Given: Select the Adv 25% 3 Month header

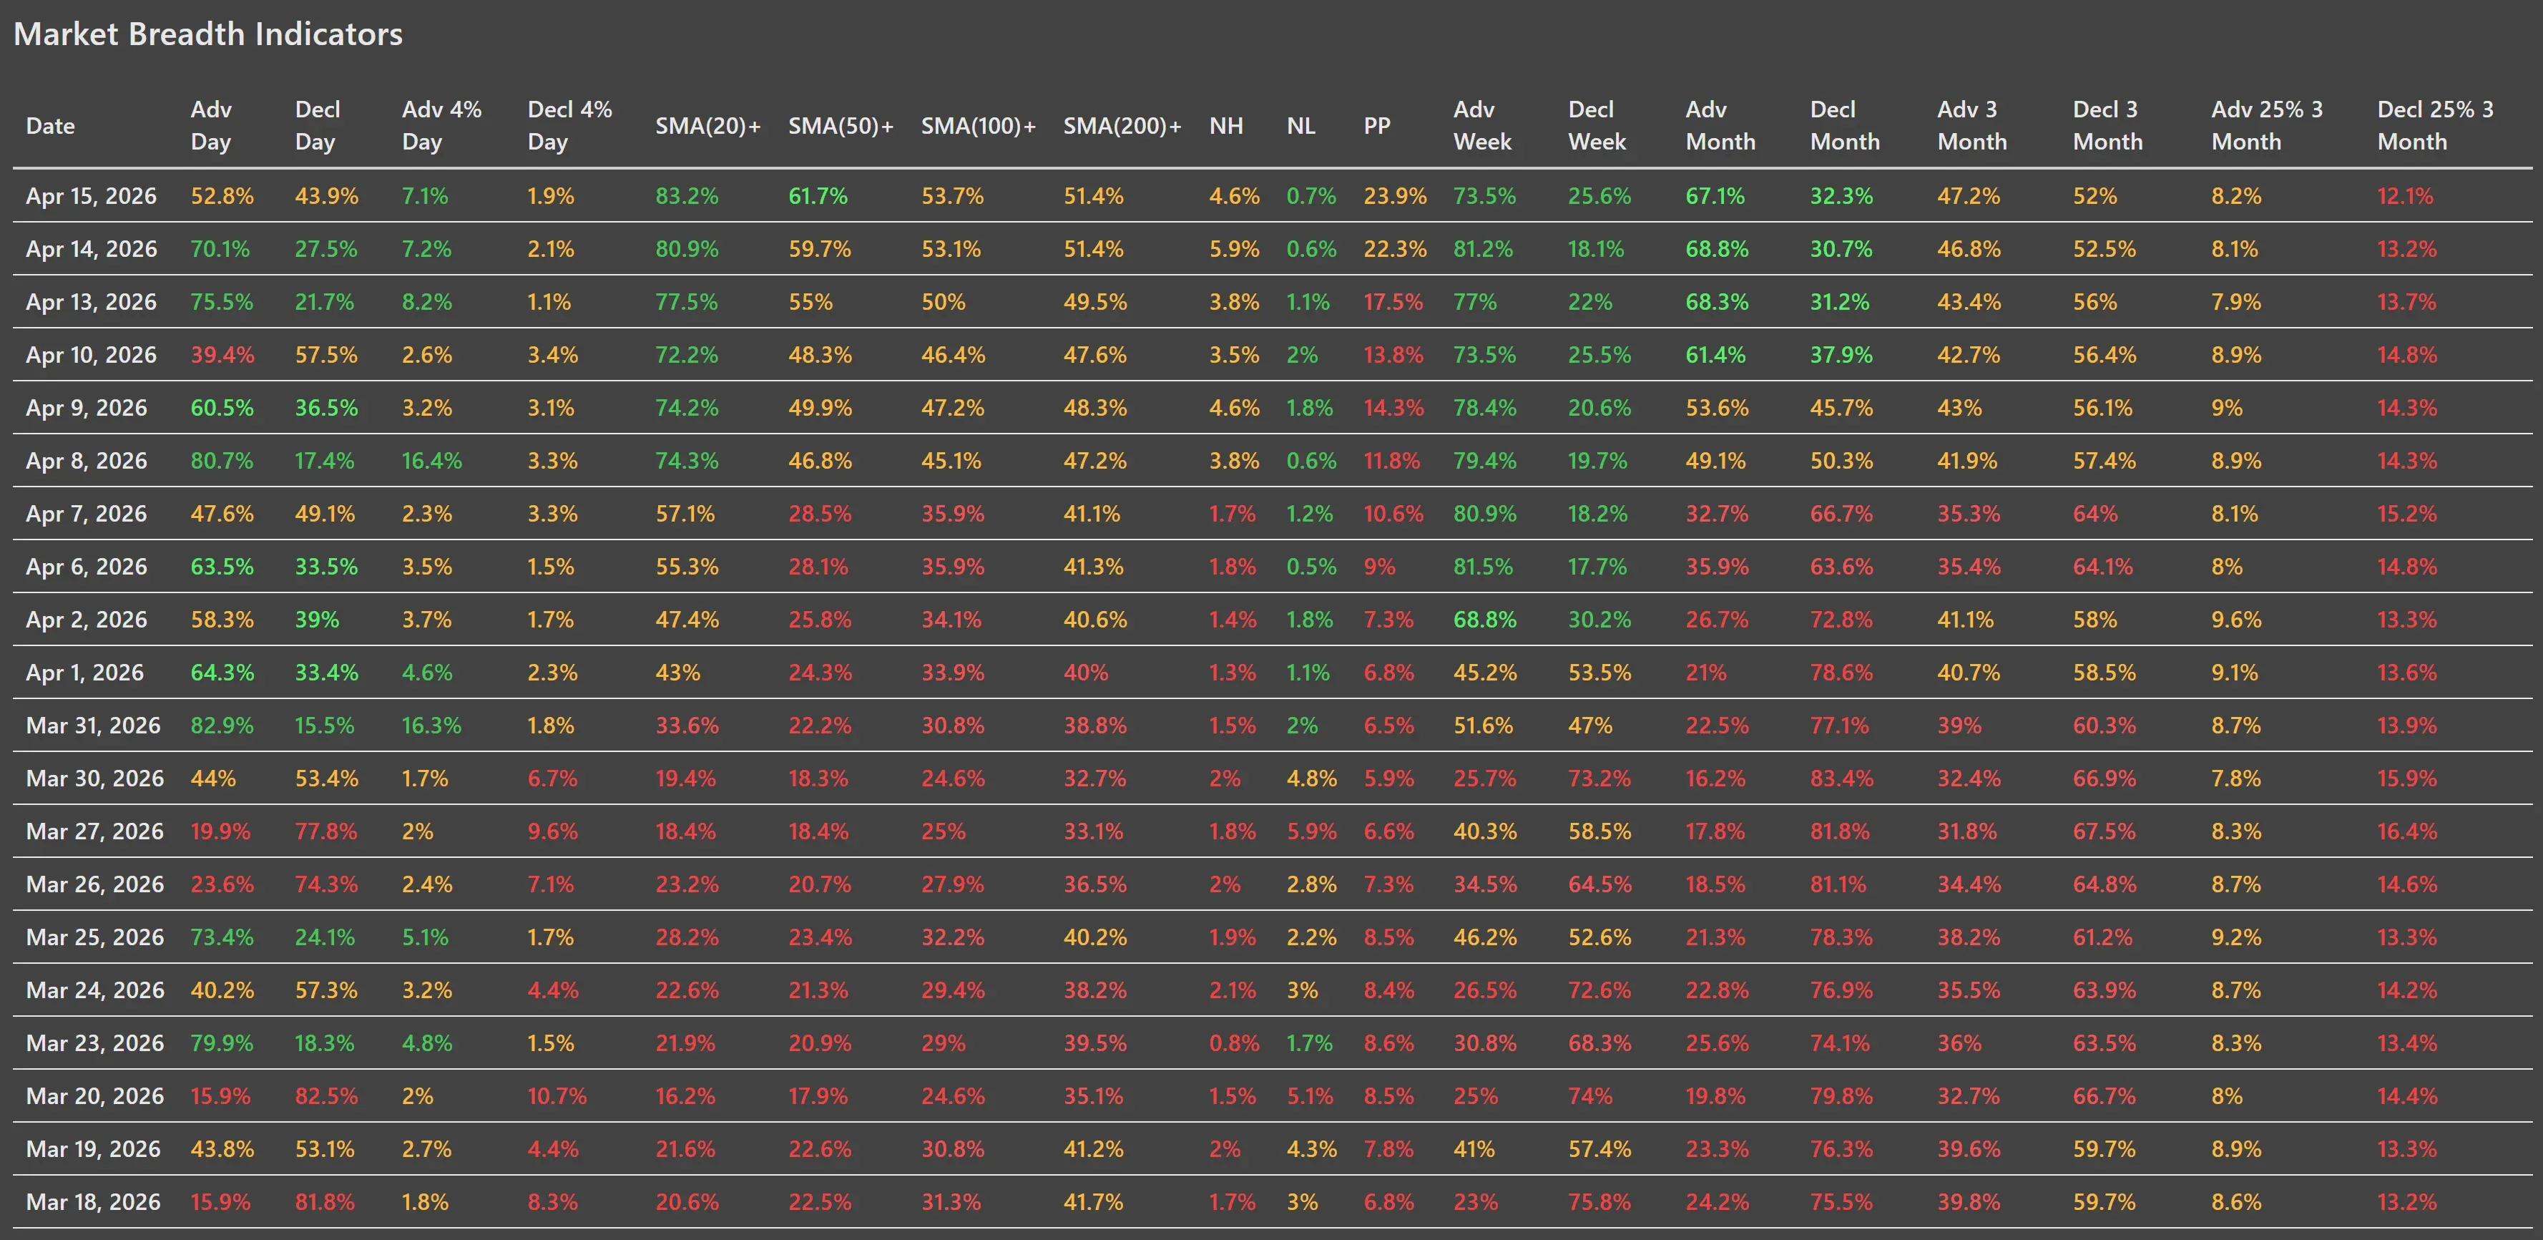Looking at the screenshot, I should pyautogui.click(x=2267, y=125).
